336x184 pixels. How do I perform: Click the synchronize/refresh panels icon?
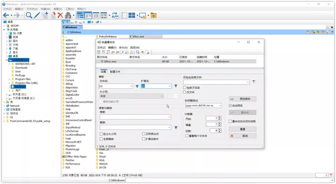point(115,15)
